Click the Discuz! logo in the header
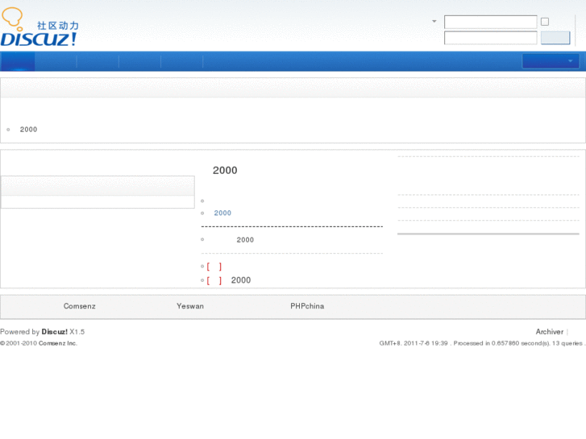 click(x=39, y=27)
